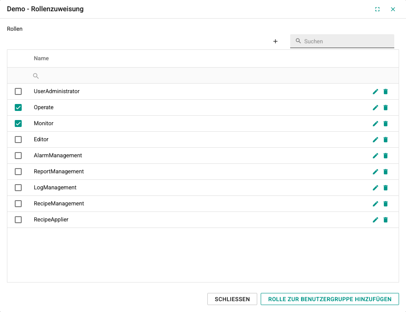
Task: Delete the UserAdministrator role
Action: point(386,91)
